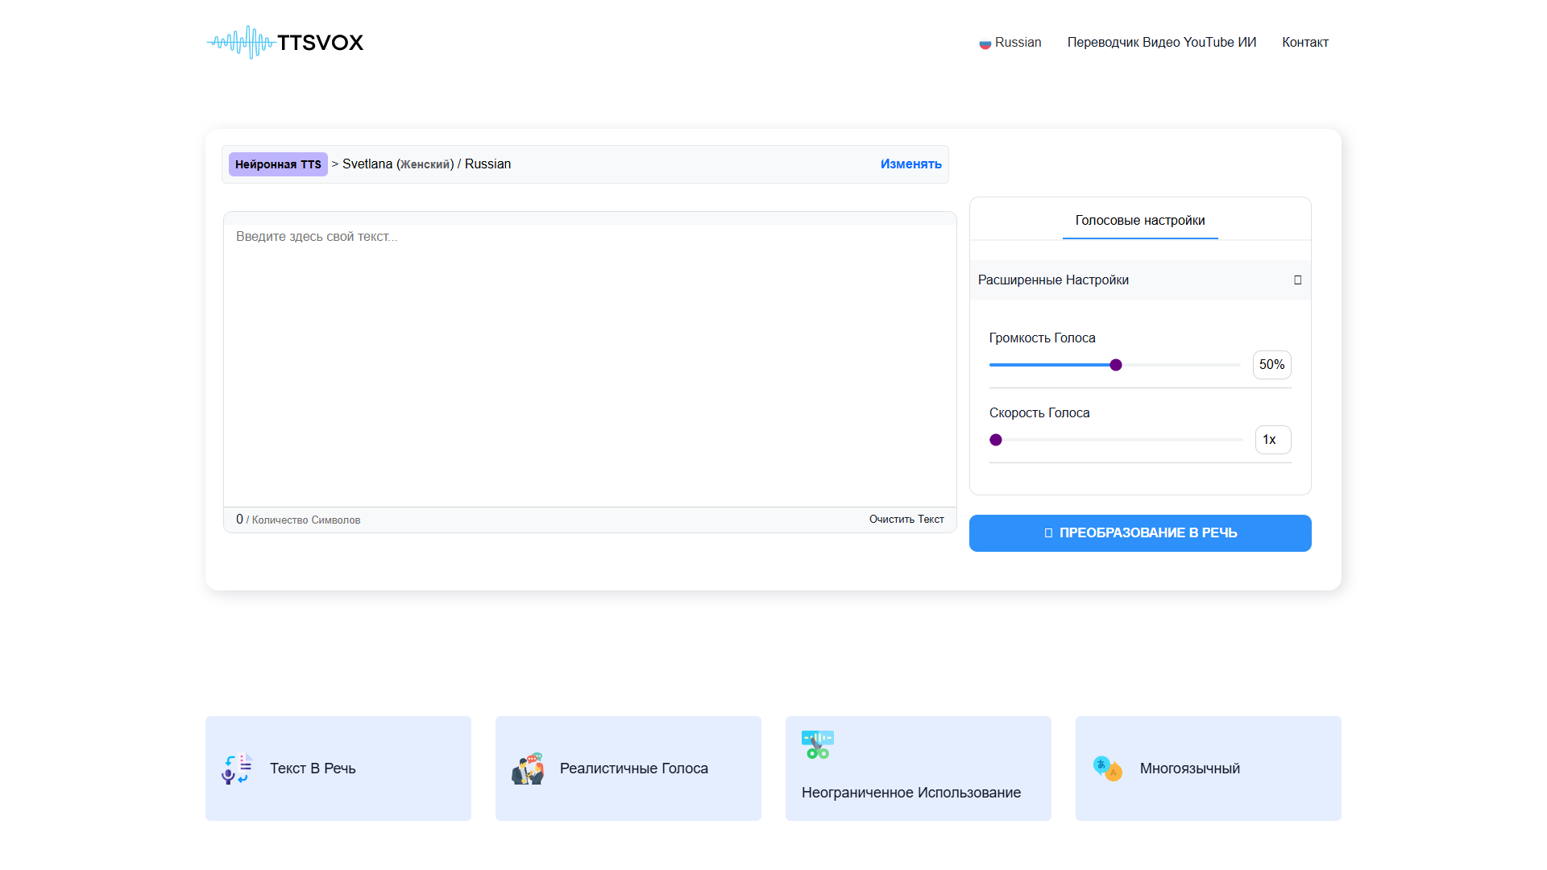The image size is (1547, 870).
Task: Click the Unlimited Usage scissors icon
Action: pos(818,744)
